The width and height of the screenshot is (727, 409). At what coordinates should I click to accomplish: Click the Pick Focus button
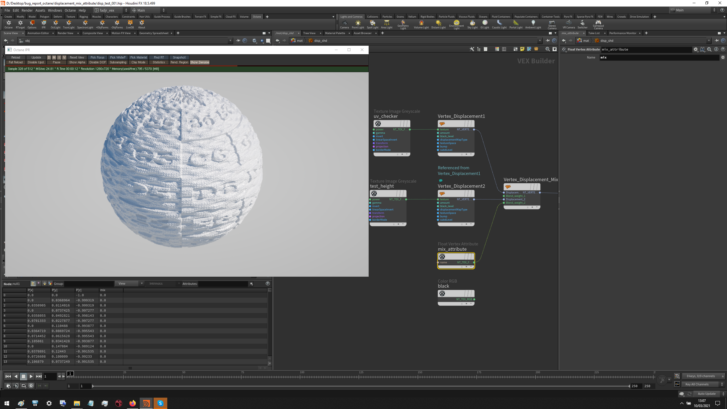97,57
